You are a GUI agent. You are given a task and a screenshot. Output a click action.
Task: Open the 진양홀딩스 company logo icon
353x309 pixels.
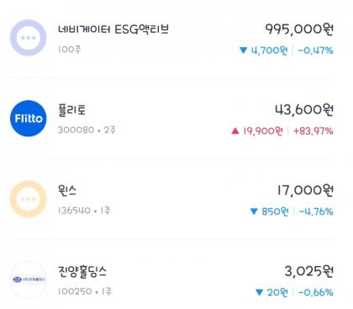click(29, 280)
